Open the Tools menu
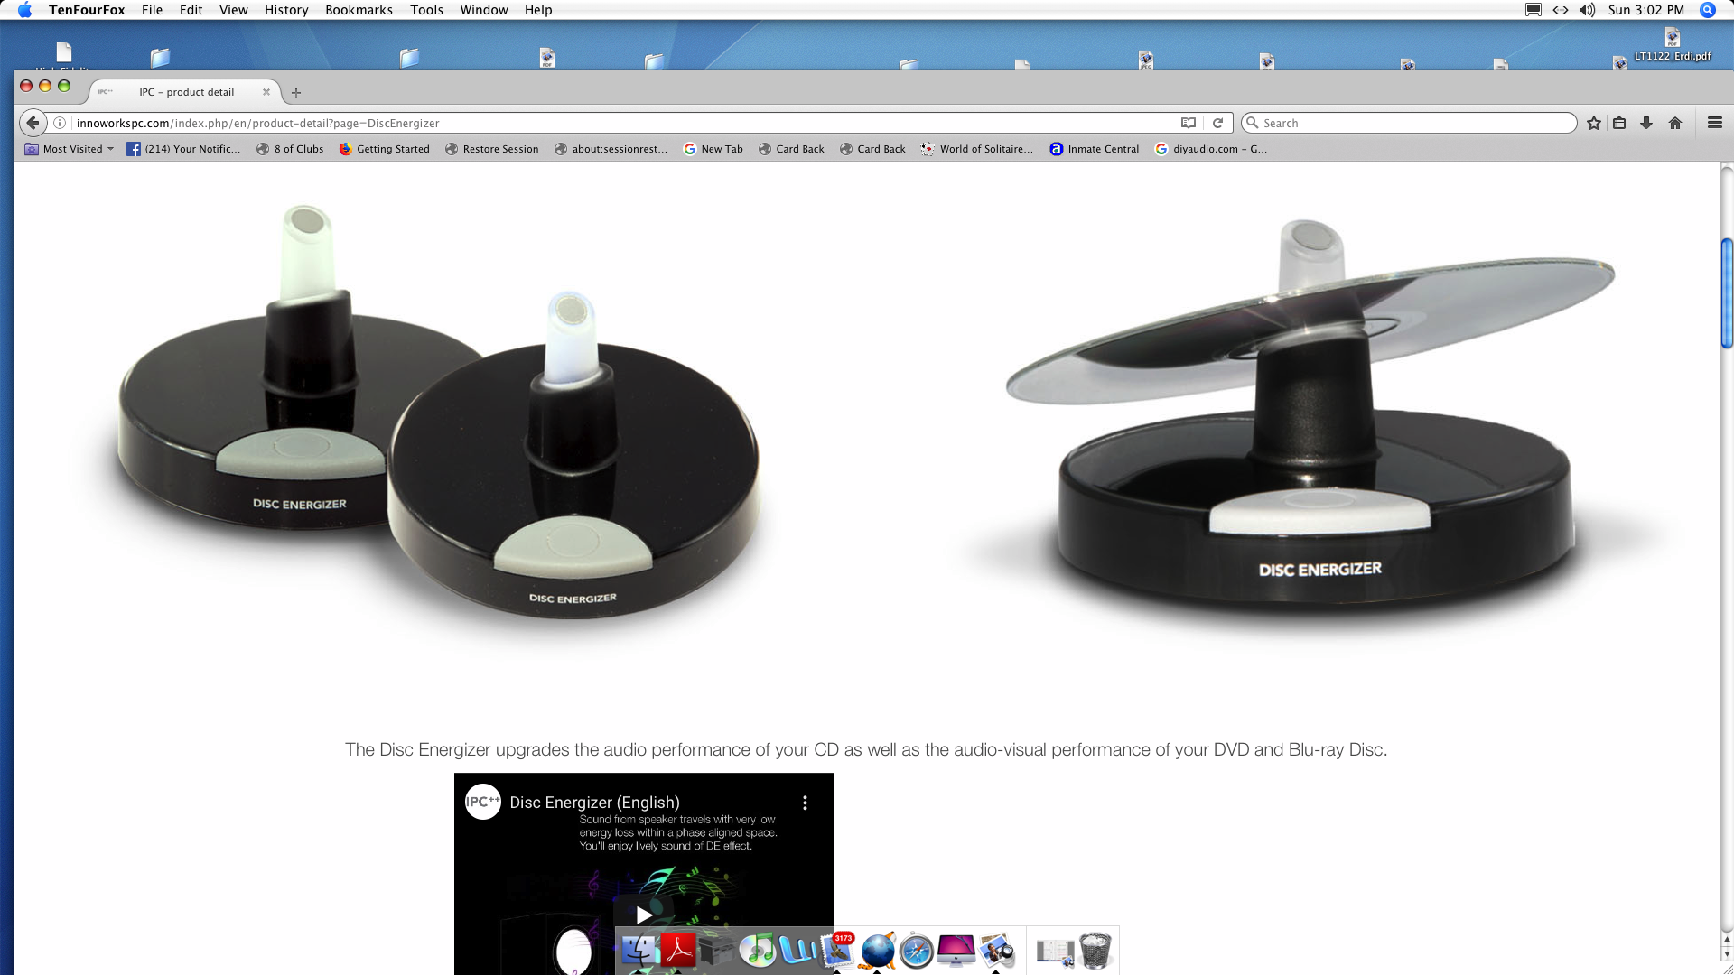 [426, 10]
